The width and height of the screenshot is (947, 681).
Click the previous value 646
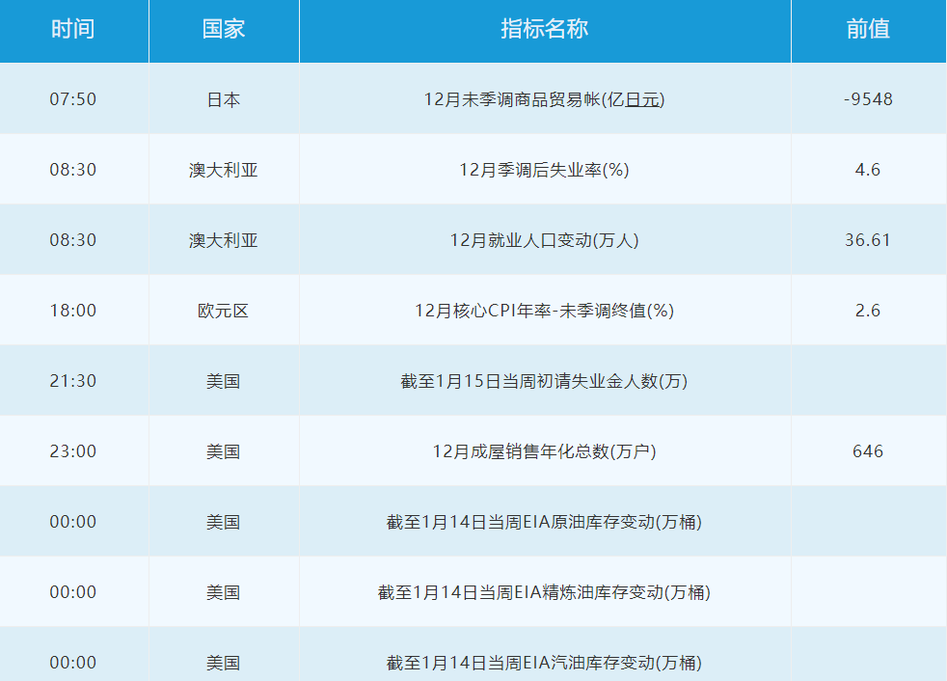(x=868, y=451)
